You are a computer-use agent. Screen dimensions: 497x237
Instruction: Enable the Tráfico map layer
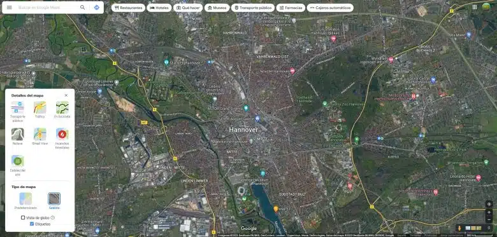click(x=40, y=110)
